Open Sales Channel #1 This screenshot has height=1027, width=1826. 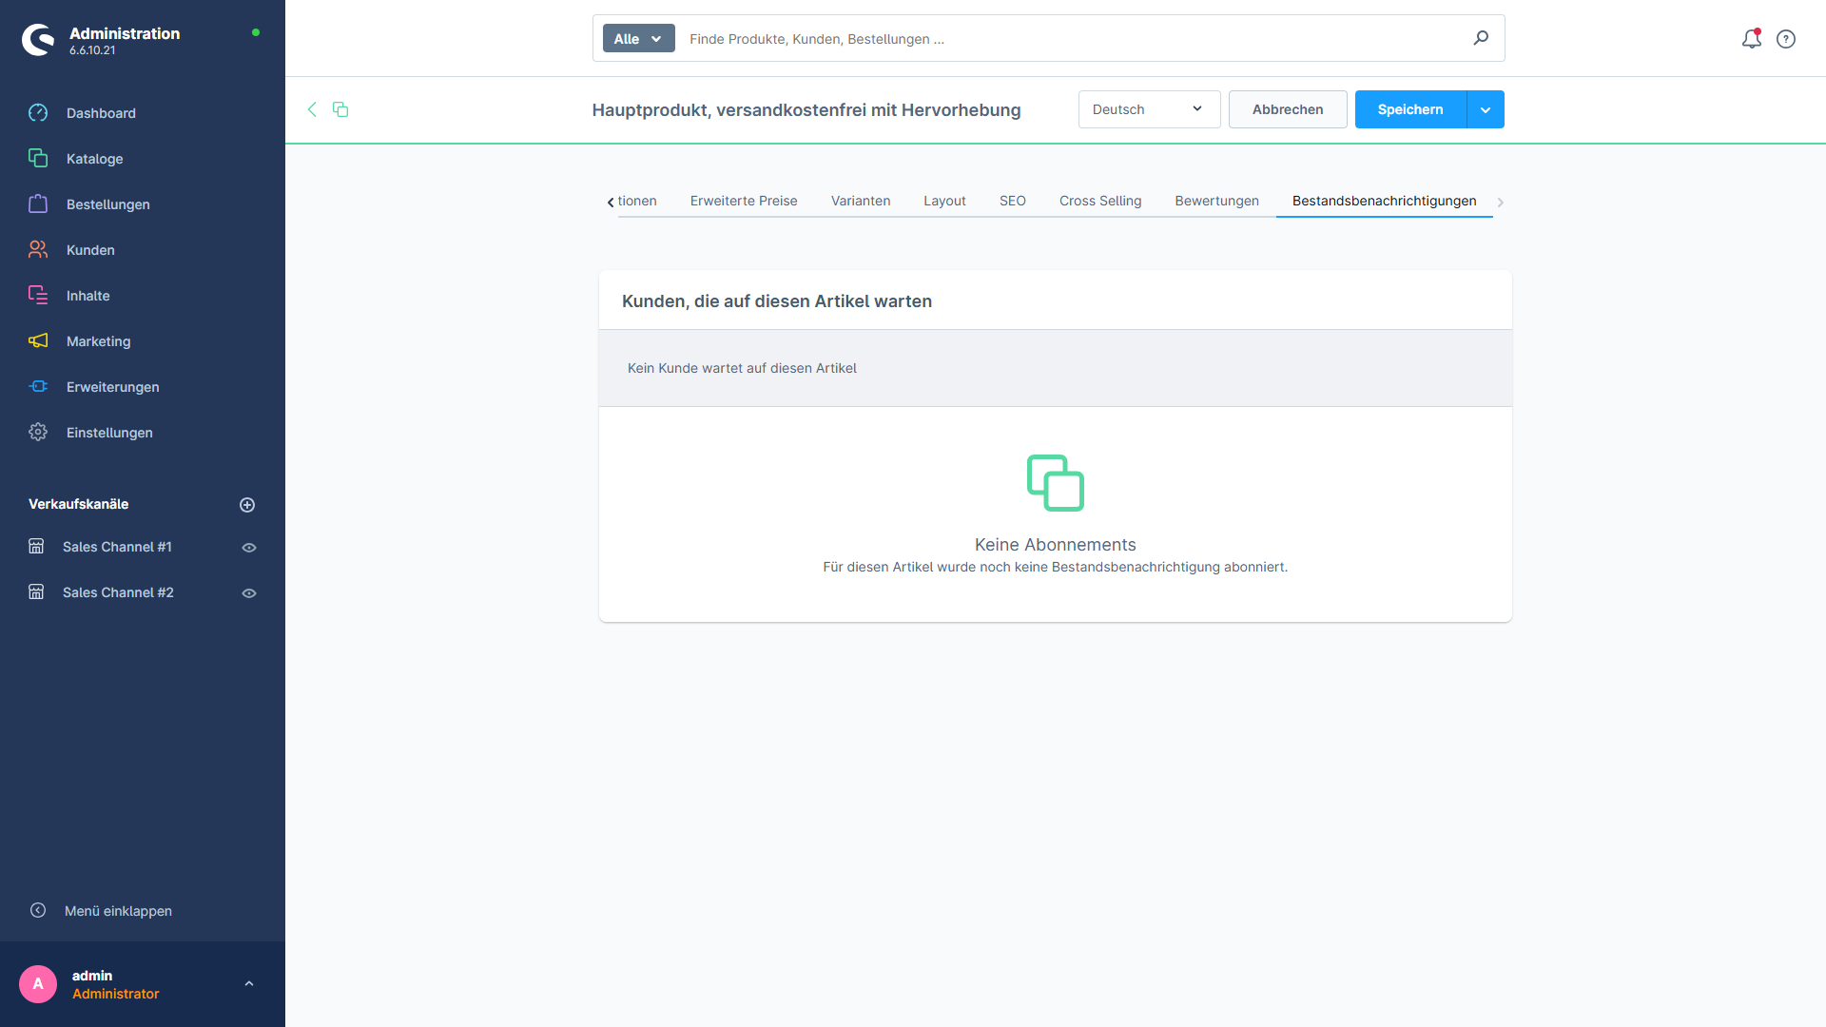[x=117, y=547]
